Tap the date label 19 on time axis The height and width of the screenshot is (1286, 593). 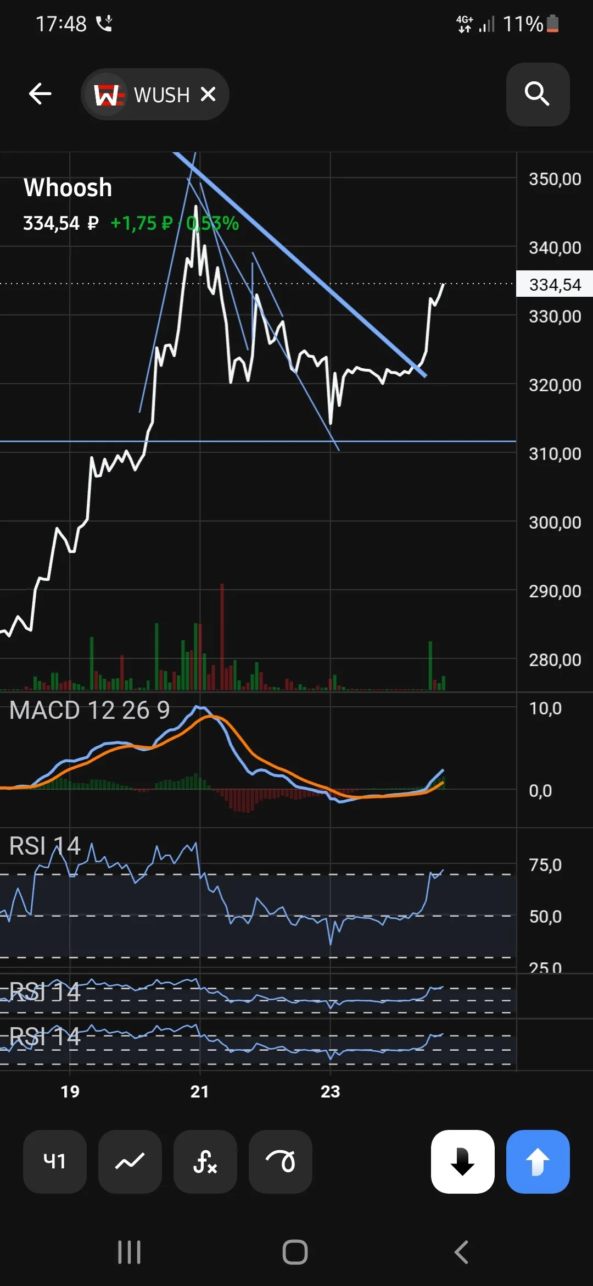pyautogui.click(x=70, y=1091)
